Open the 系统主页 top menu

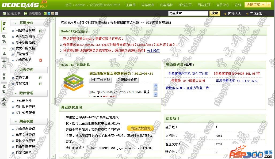point(185,5)
